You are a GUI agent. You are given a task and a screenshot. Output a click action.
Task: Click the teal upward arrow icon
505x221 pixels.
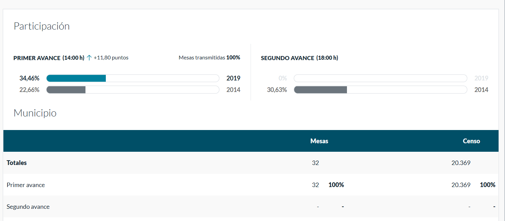click(x=89, y=58)
